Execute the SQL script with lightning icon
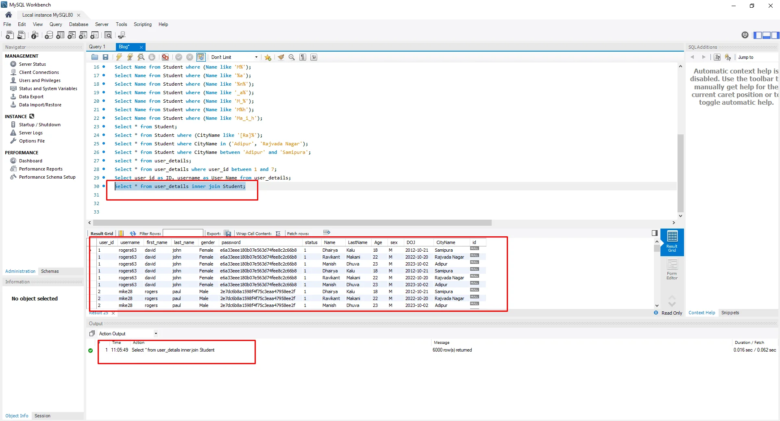Screen dimensions: 780x421 tap(119, 57)
